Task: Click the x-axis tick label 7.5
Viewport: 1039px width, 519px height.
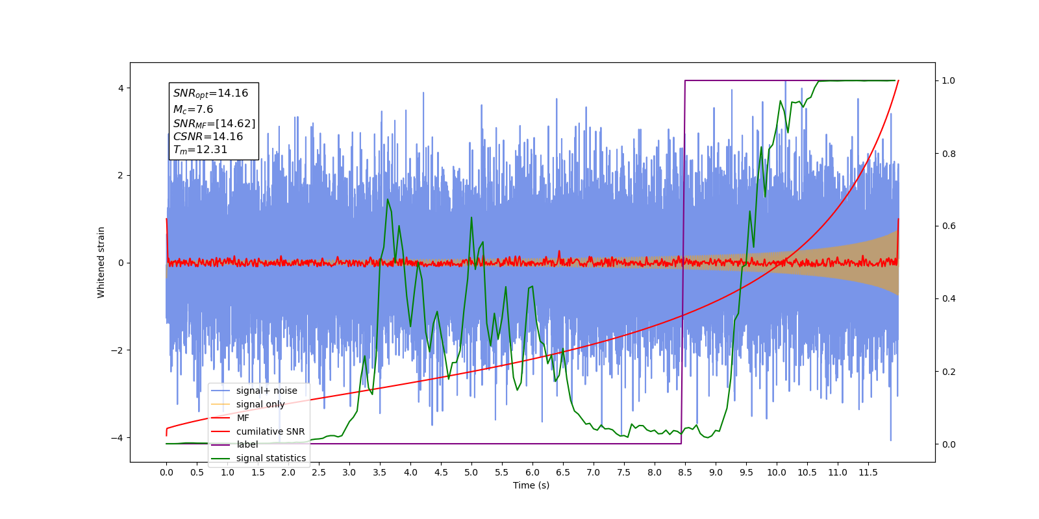Action: (624, 472)
